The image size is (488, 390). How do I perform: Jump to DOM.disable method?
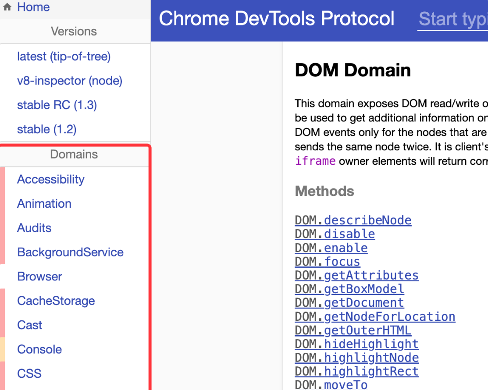[335, 234]
